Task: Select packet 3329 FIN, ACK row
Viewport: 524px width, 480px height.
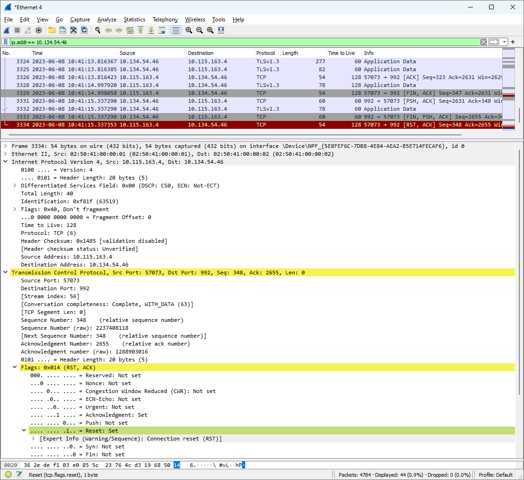Action: pyautogui.click(x=251, y=93)
